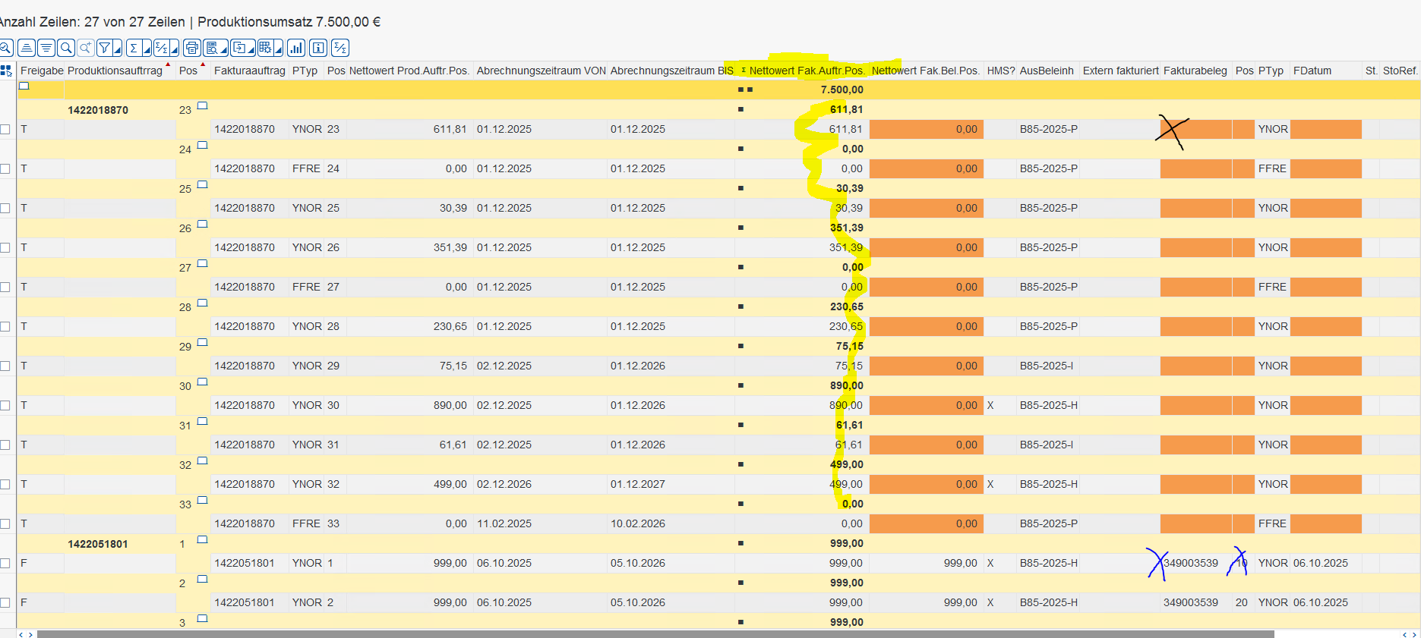
Task: Collapse the subtotal group for Pos 30
Action: [202, 382]
